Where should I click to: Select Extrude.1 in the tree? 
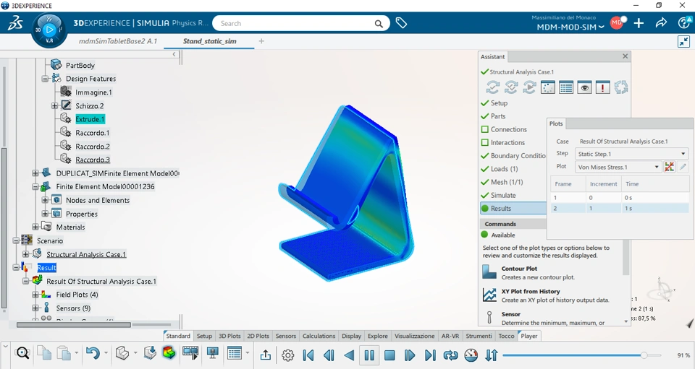[x=90, y=119]
